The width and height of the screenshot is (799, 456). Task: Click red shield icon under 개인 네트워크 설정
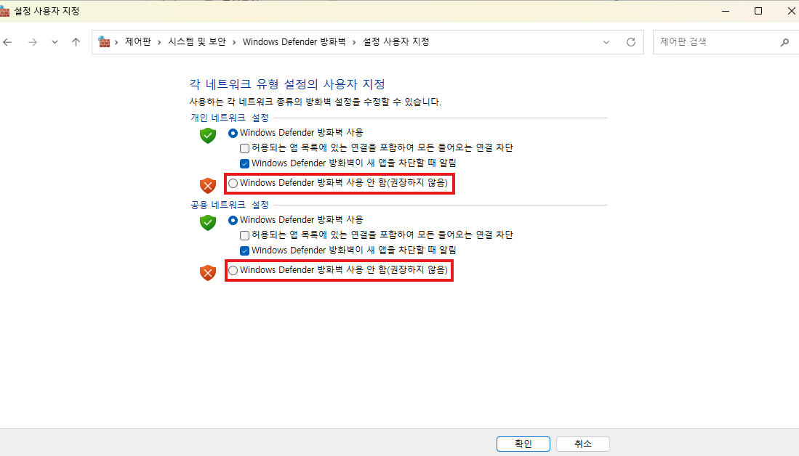coord(208,185)
